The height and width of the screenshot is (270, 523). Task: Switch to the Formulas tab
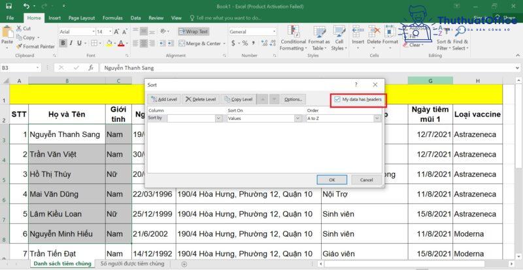pos(112,18)
